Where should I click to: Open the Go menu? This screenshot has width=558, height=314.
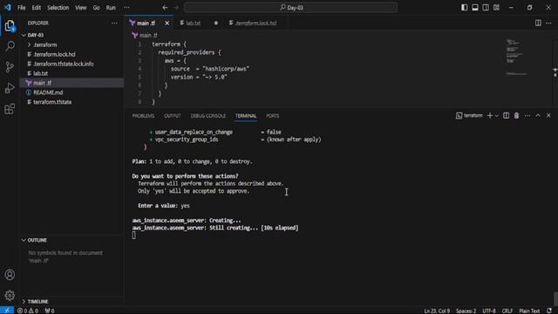pos(97,8)
